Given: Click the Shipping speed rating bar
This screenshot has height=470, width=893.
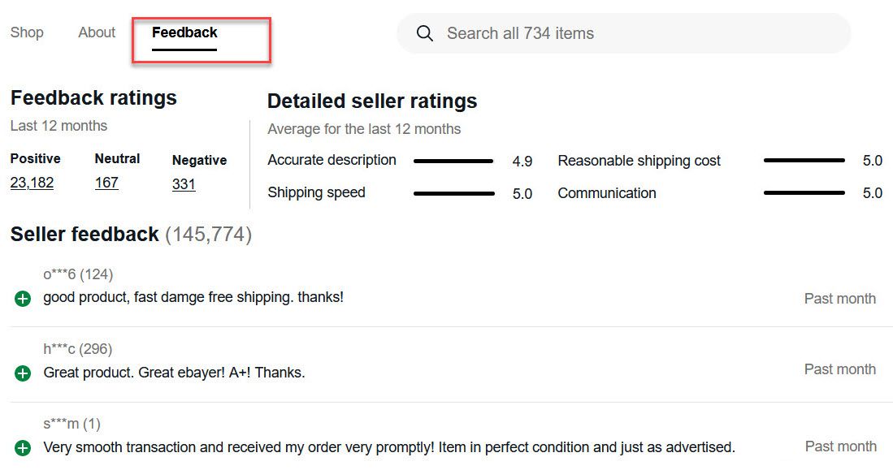Looking at the screenshot, I should pos(453,193).
